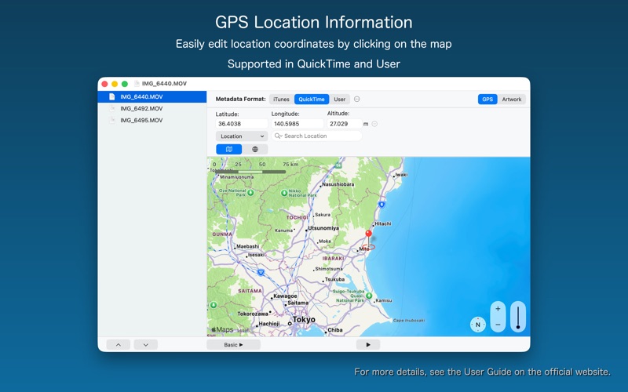Image resolution: width=628 pixels, height=392 pixels.
Task: Expand the Basic disclosure button
Action: (x=233, y=345)
